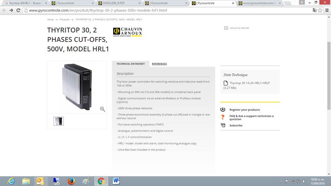This screenshot has height=186, width=331.
Task: Close the thyritop 60HRL1 Google tab
Action: (x=46, y=3)
